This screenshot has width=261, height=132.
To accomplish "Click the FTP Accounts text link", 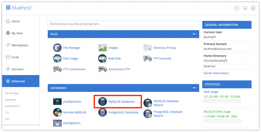I will pos(162,58).
